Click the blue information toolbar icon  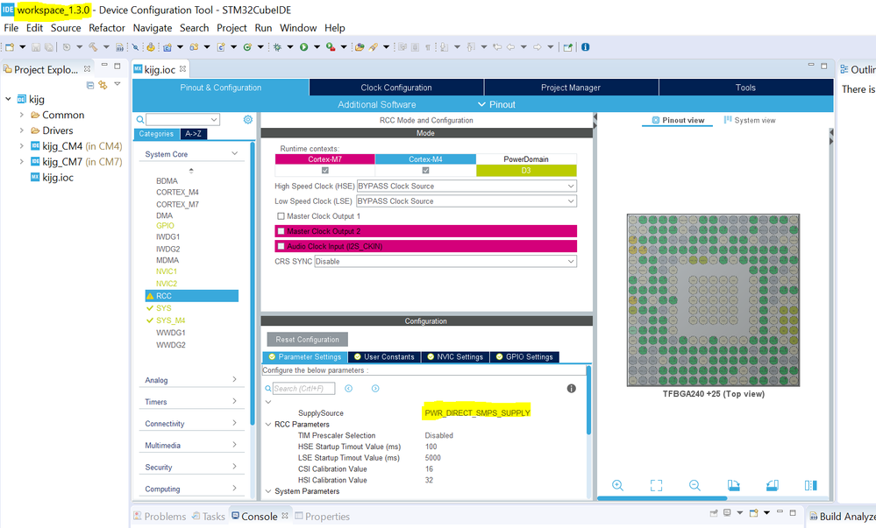pos(585,47)
